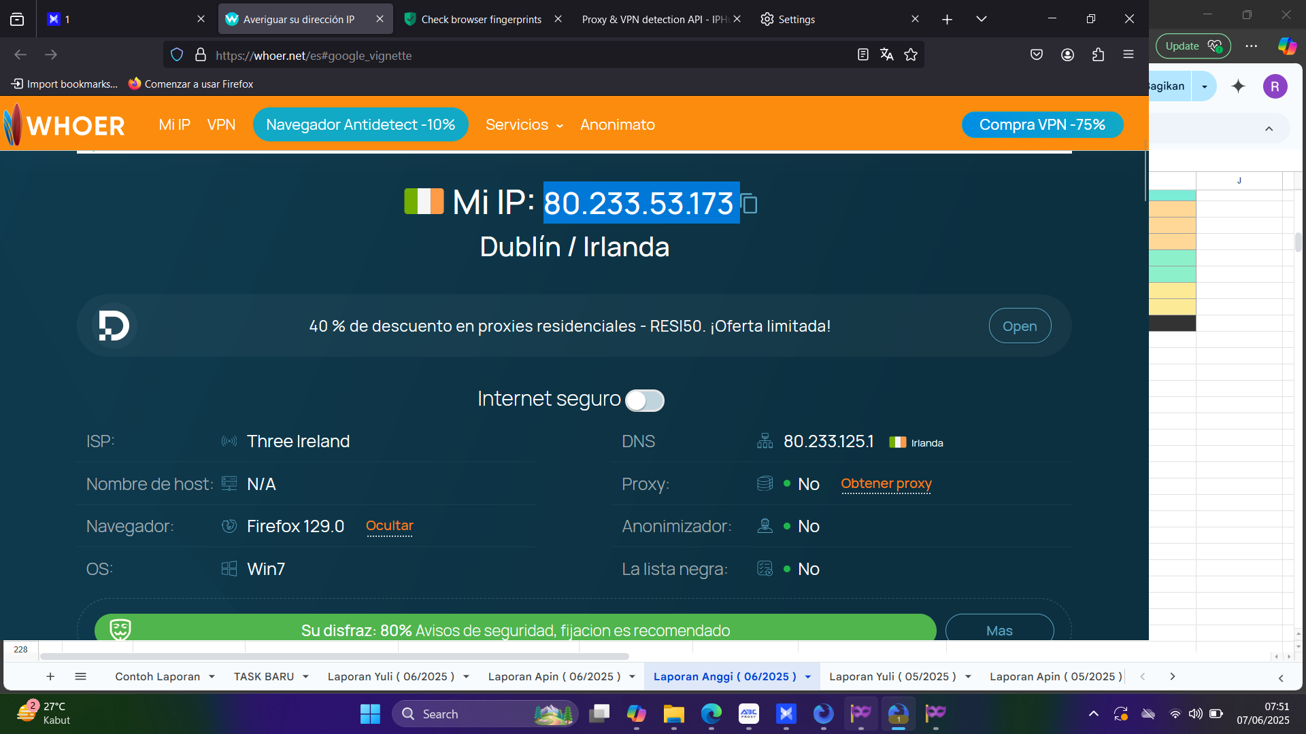Go back with the browser back arrow
1306x734 pixels.
click(x=20, y=54)
